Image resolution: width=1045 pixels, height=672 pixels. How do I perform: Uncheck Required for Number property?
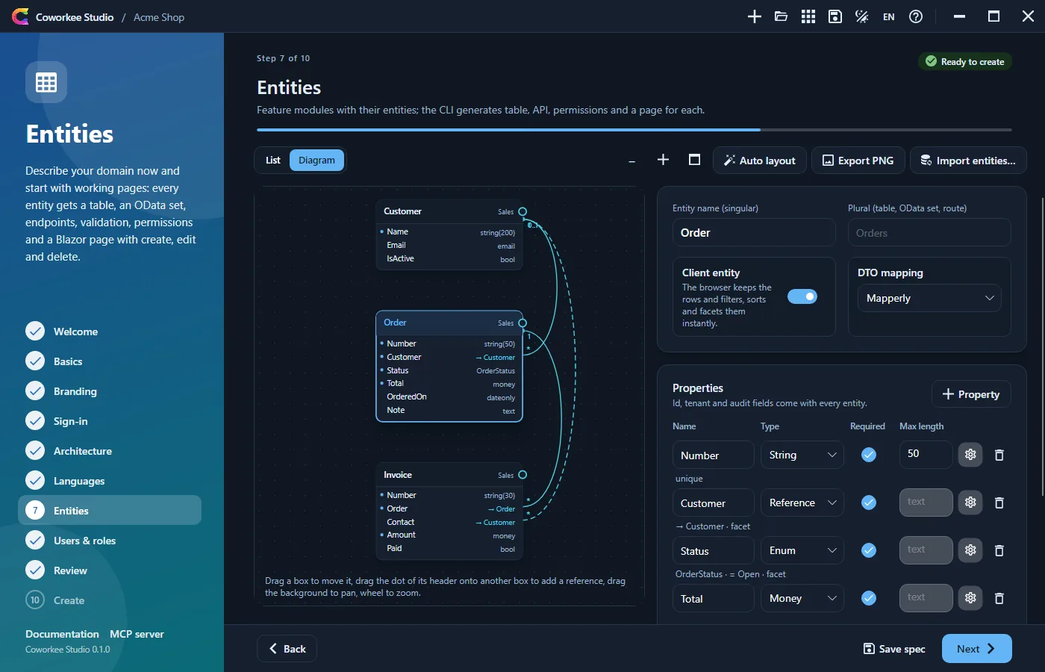(869, 455)
